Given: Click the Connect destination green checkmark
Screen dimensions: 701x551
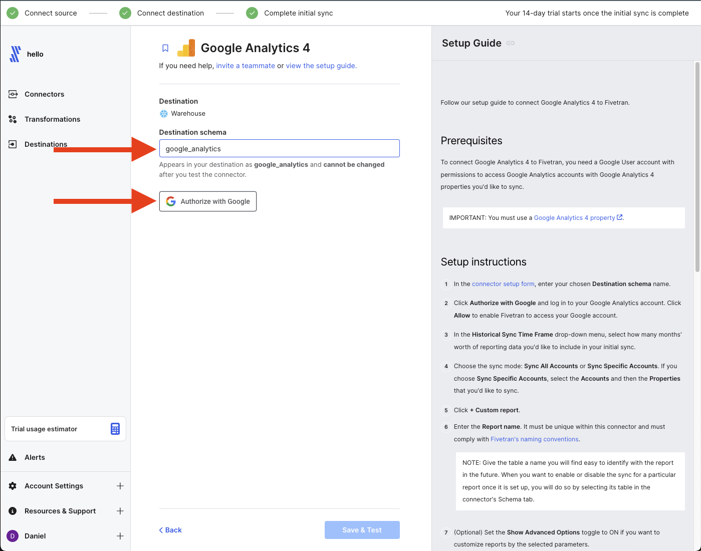Looking at the screenshot, I should 125,13.
